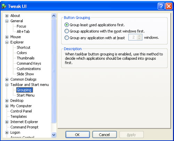
Task: Open the Command Keys settings page
Action: tap(29, 64)
